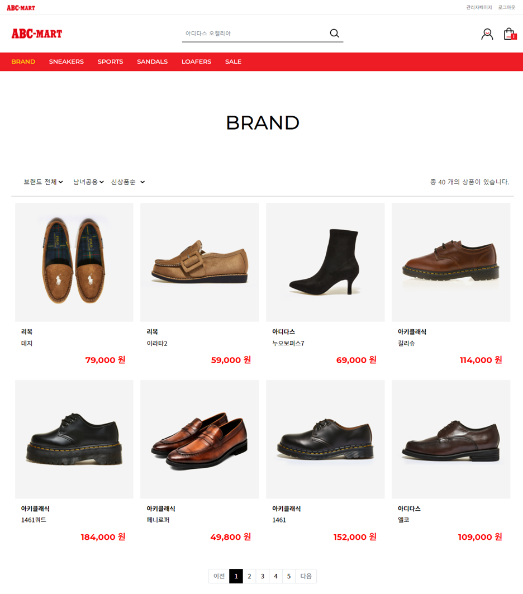Open the black ankle boot 누오보퍼스7 thumbnail

pos(325,262)
